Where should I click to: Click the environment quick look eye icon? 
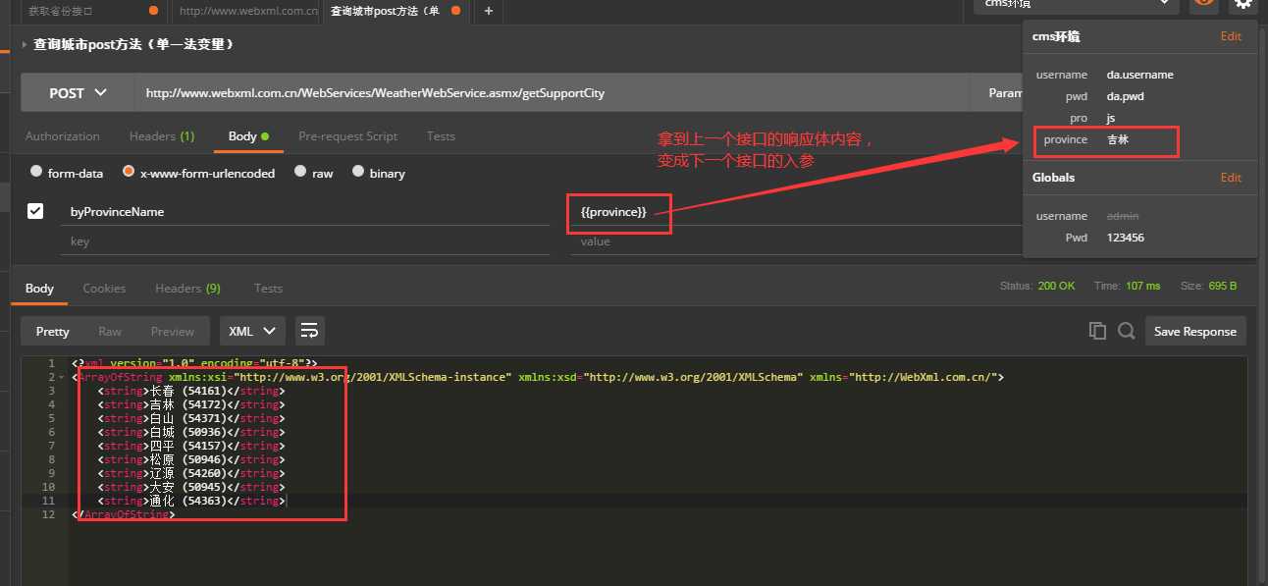pos(1204,4)
